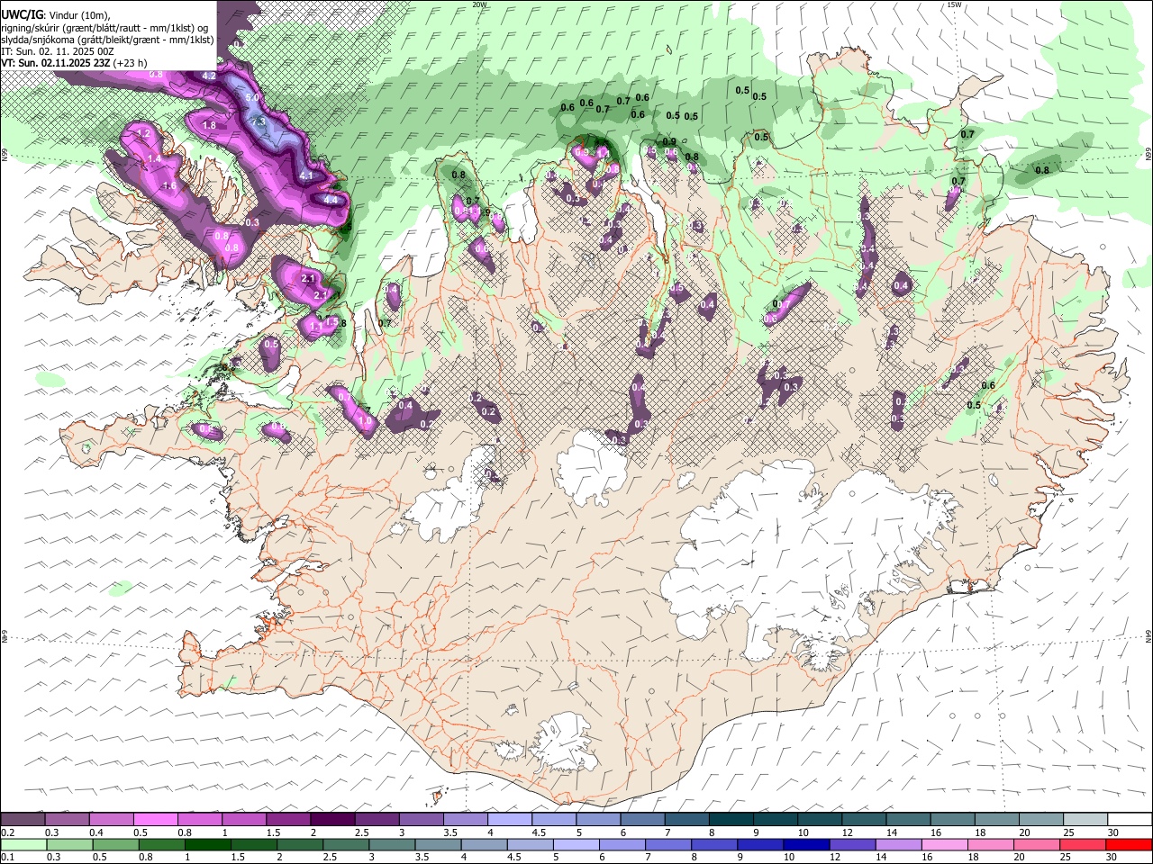Viewport: 1153px width, 864px height.
Task: Click the 20W longitude label at top edge
Action: coord(479,4)
